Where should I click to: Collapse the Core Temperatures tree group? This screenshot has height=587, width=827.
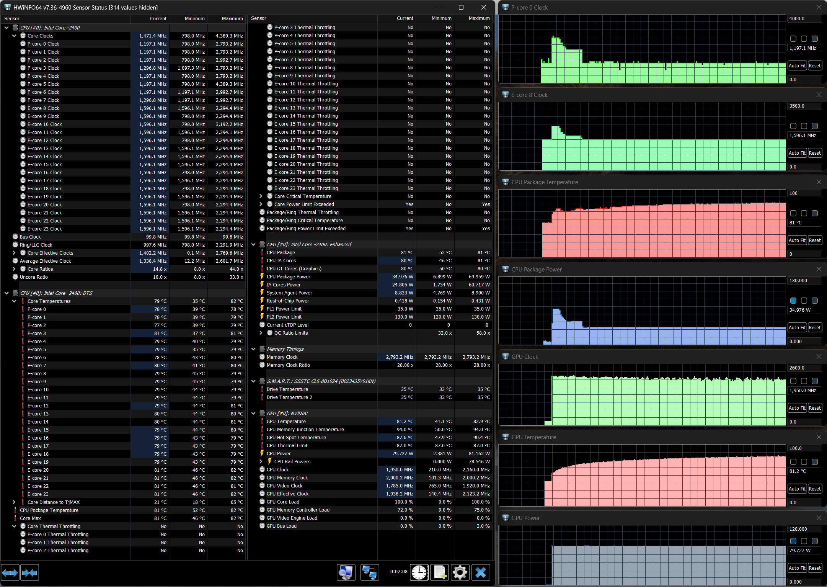pyautogui.click(x=14, y=301)
